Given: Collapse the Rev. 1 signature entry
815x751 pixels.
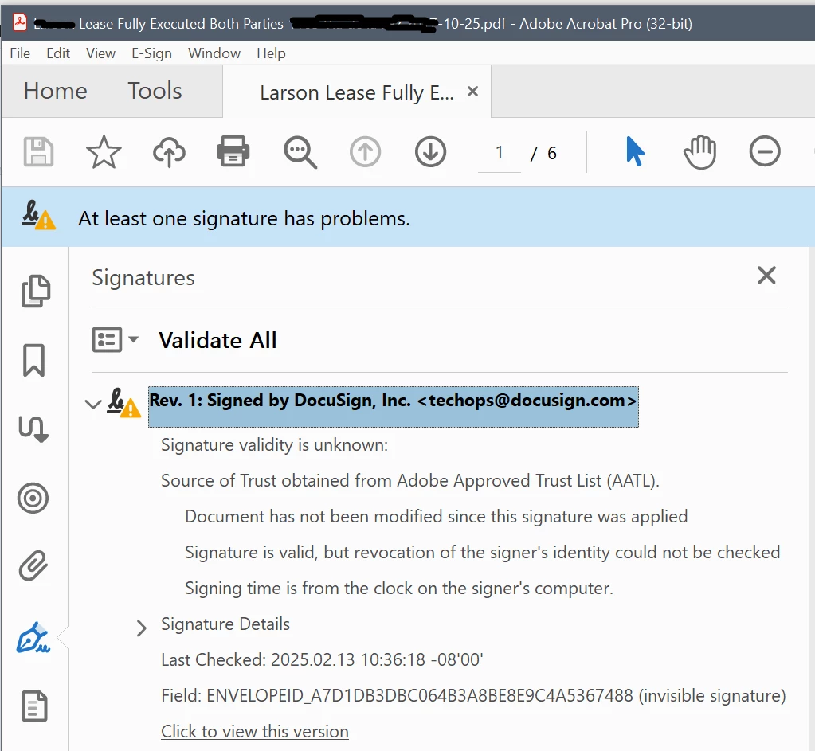Looking at the screenshot, I should [x=93, y=405].
